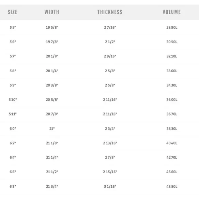Select the 5'8" size cell
Image resolution: width=199 pixels, height=199 pixels.
coord(13,71)
